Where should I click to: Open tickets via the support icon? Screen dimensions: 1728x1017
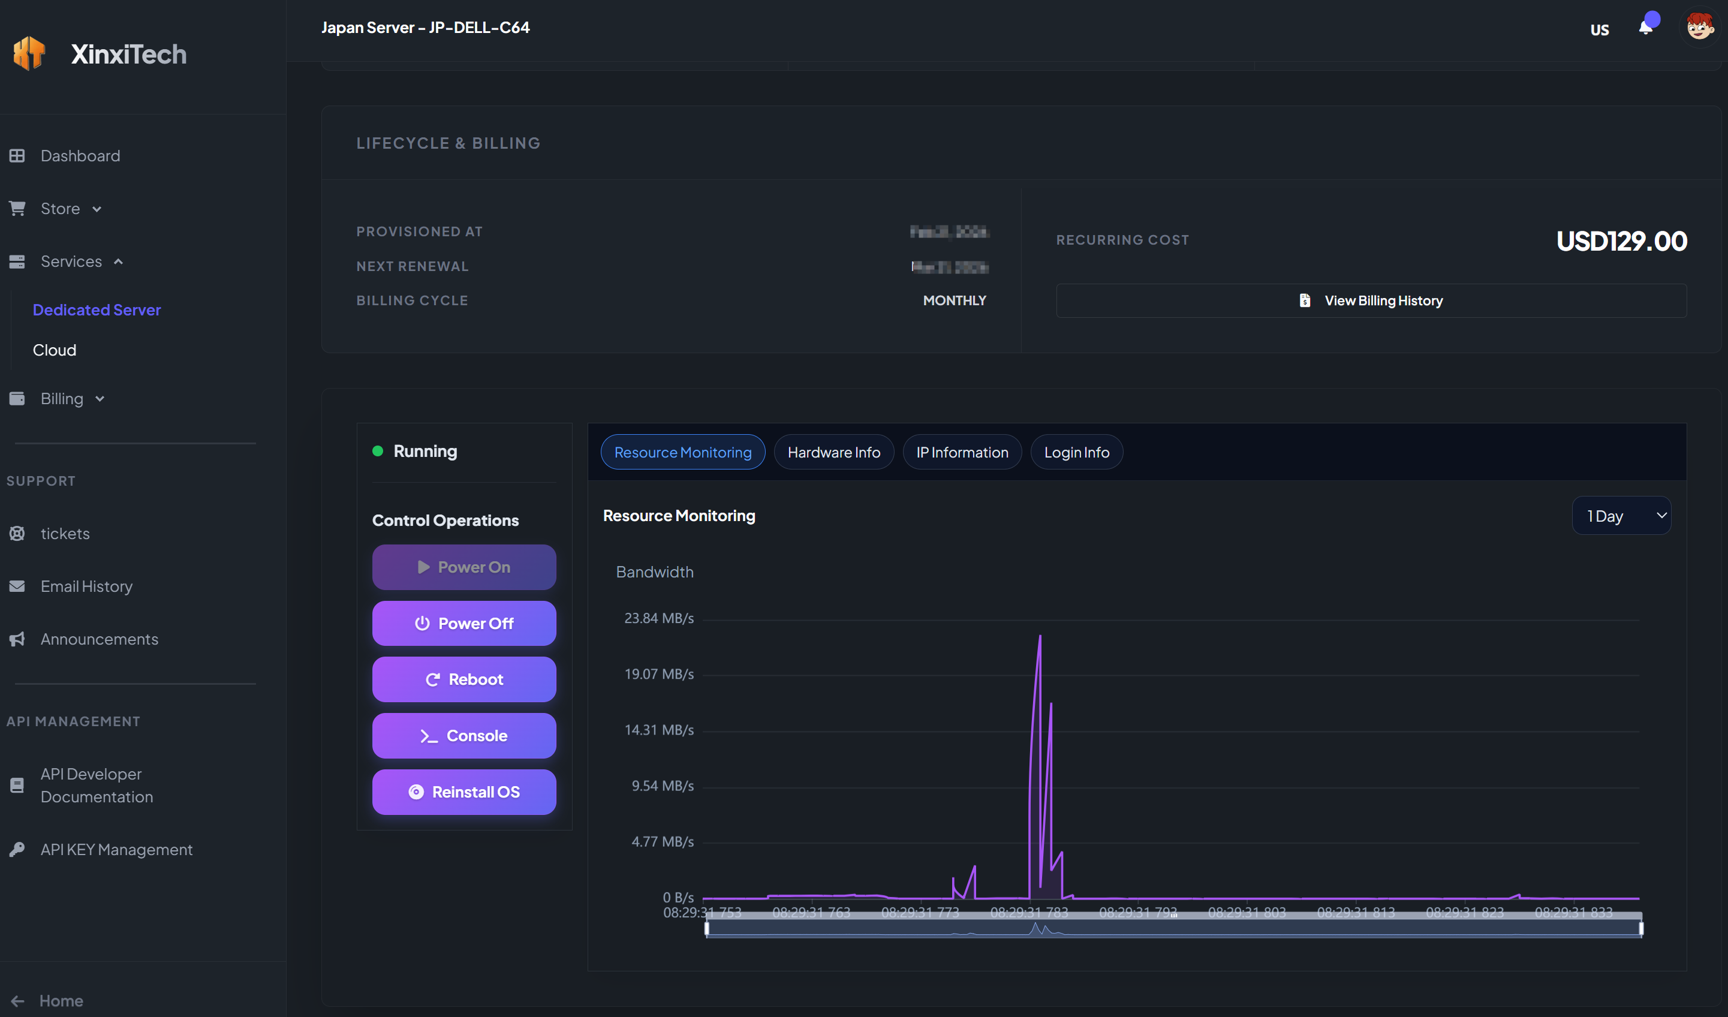click(17, 534)
